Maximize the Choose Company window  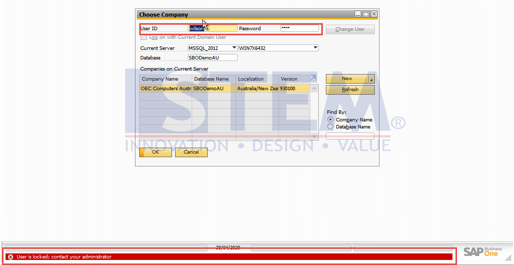pyautogui.click(x=366, y=14)
